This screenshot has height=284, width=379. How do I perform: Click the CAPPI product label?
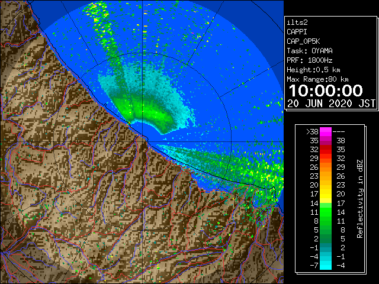297,32
